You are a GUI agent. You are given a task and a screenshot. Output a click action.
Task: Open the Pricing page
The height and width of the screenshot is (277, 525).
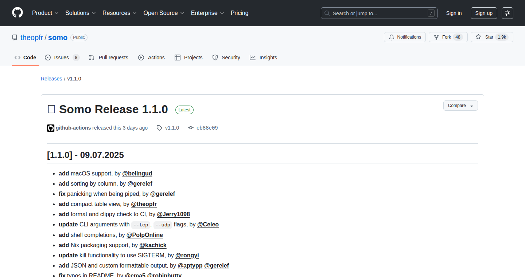[240, 13]
